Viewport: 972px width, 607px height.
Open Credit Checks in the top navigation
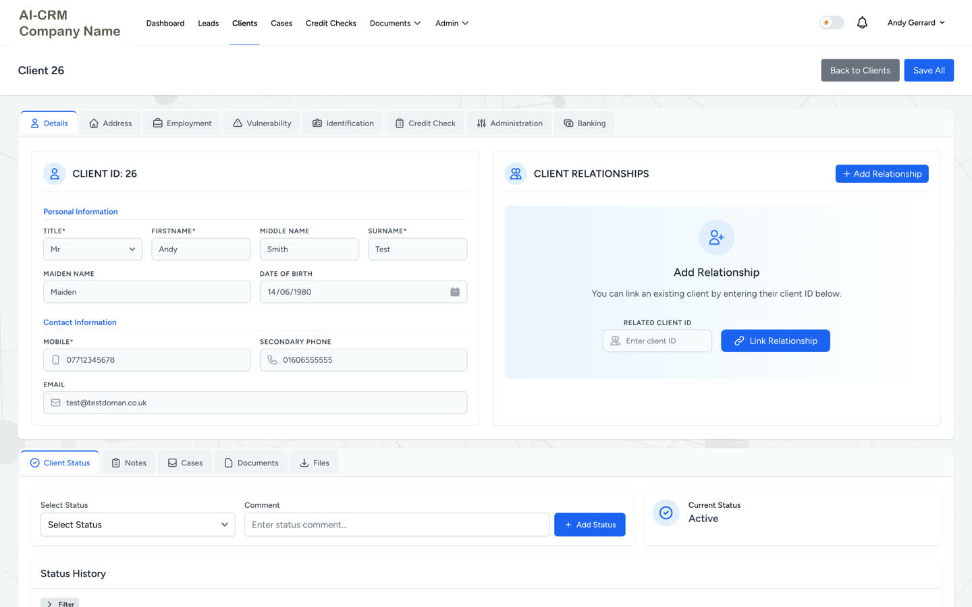tap(331, 23)
